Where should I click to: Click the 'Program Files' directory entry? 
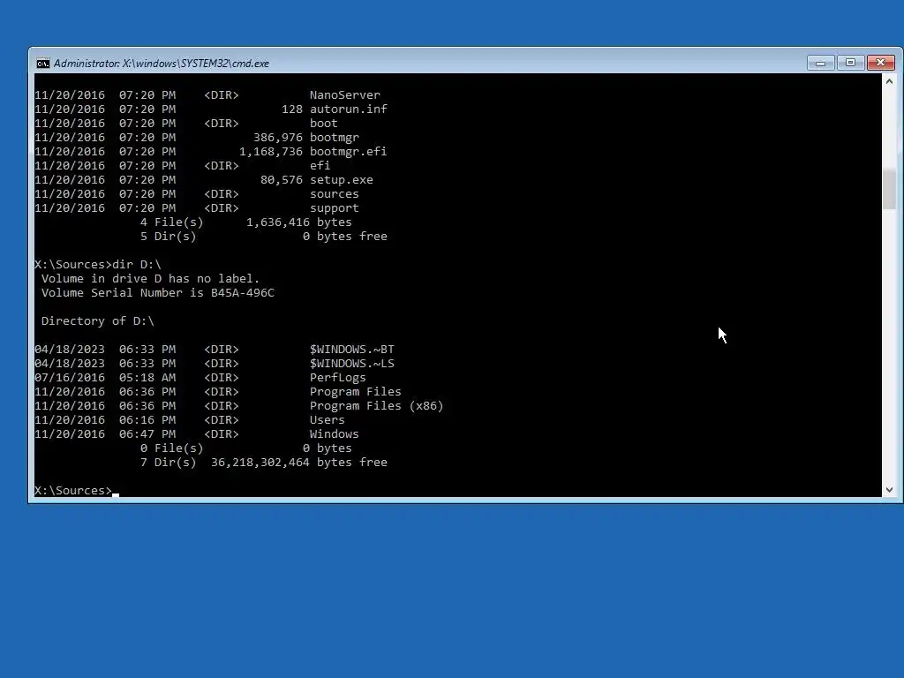(x=355, y=391)
